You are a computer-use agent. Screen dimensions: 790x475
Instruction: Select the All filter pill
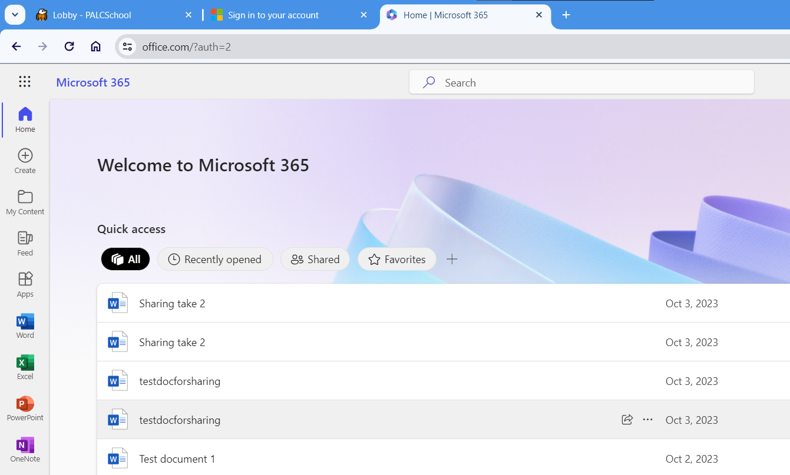click(125, 259)
